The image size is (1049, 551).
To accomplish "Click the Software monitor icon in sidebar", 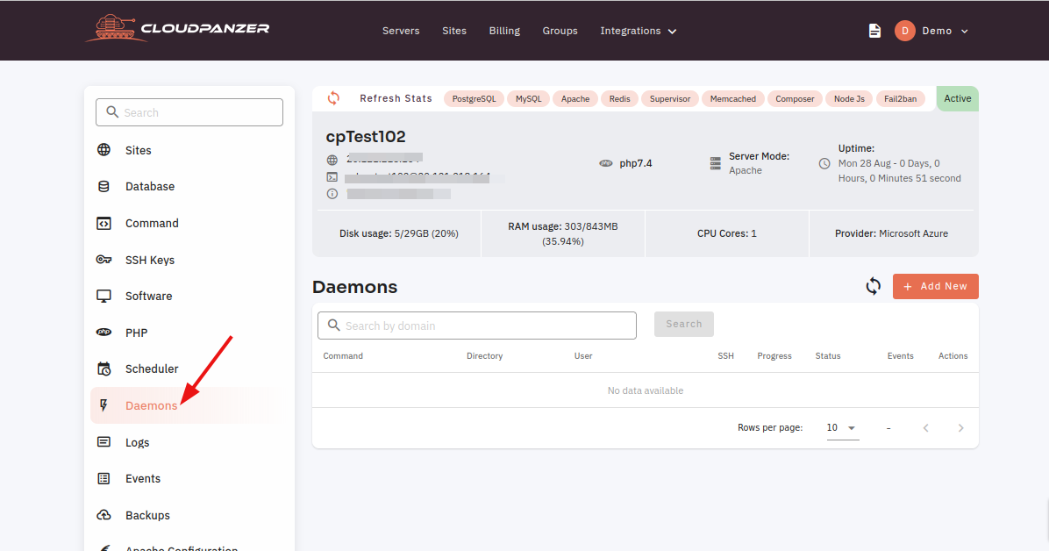I will pyautogui.click(x=103, y=296).
